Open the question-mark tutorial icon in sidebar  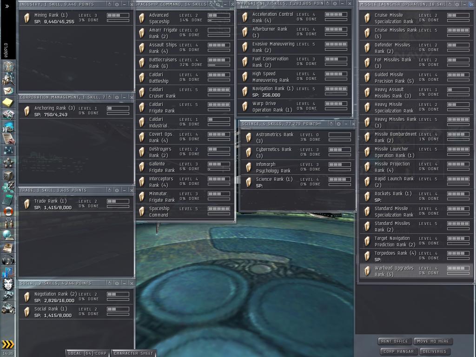pyautogui.click(x=8, y=272)
